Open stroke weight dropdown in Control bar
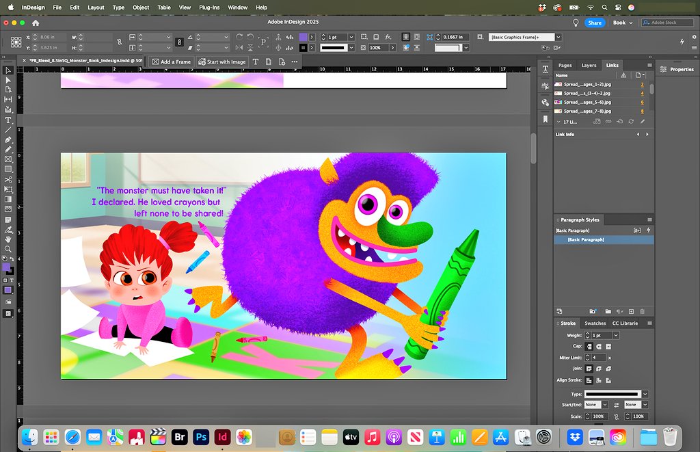This screenshot has width=700, height=452. [351, 37]
